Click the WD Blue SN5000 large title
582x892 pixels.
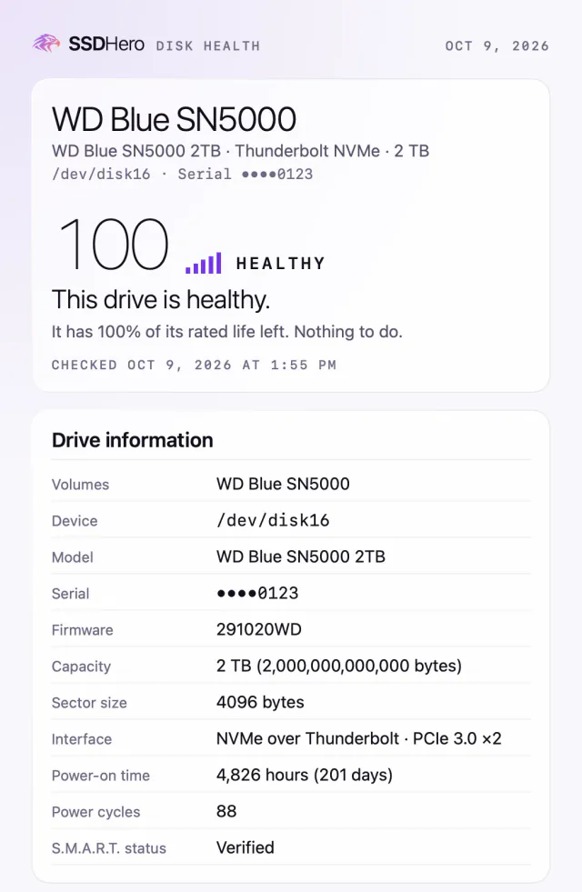point(174,119)
